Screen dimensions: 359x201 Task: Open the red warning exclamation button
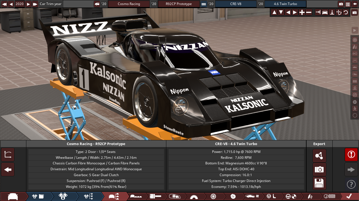coord(351,155)
